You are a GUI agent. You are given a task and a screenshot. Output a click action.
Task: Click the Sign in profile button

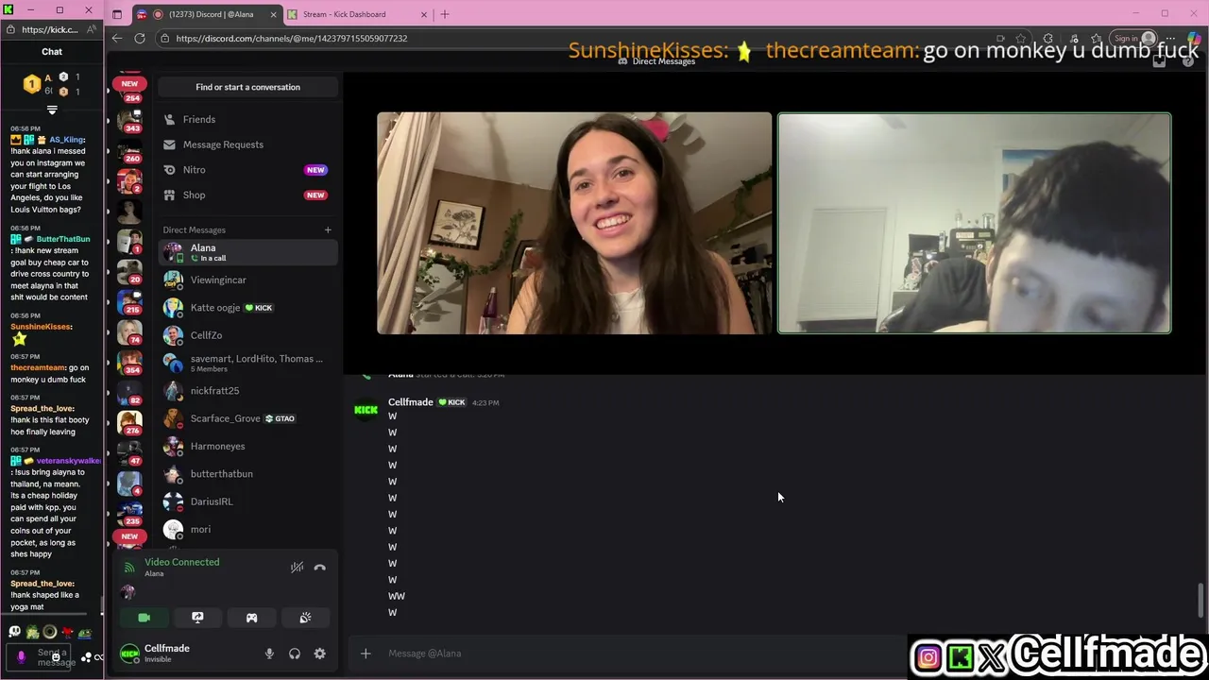point(1133,39)
